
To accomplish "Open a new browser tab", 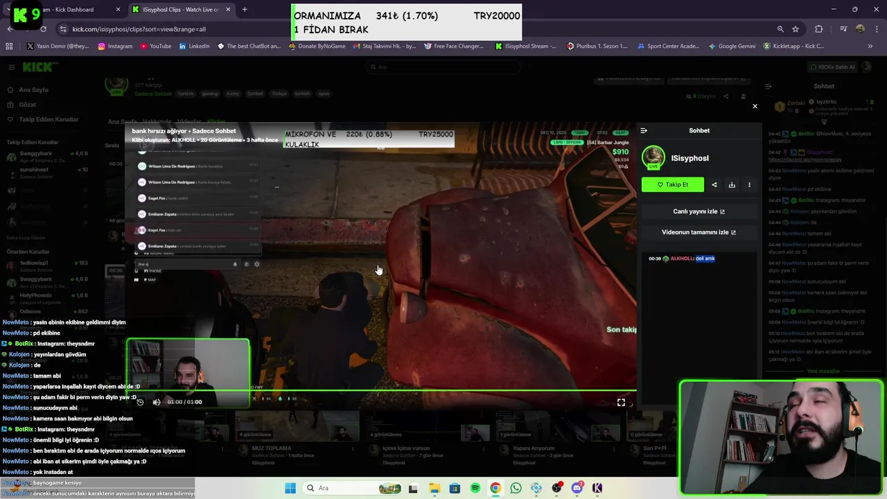I will (x=245, y=10).
